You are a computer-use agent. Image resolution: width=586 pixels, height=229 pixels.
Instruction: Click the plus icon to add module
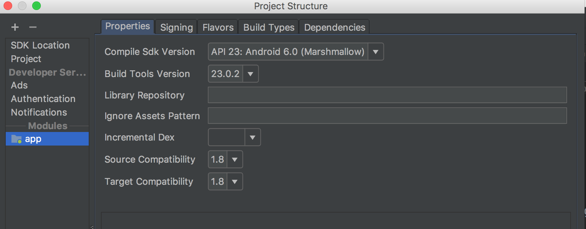(15, 27)
